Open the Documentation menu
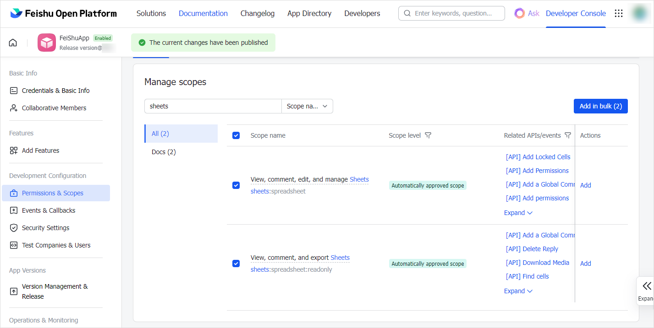The image size is (654, 328). (x=203, y=13)
